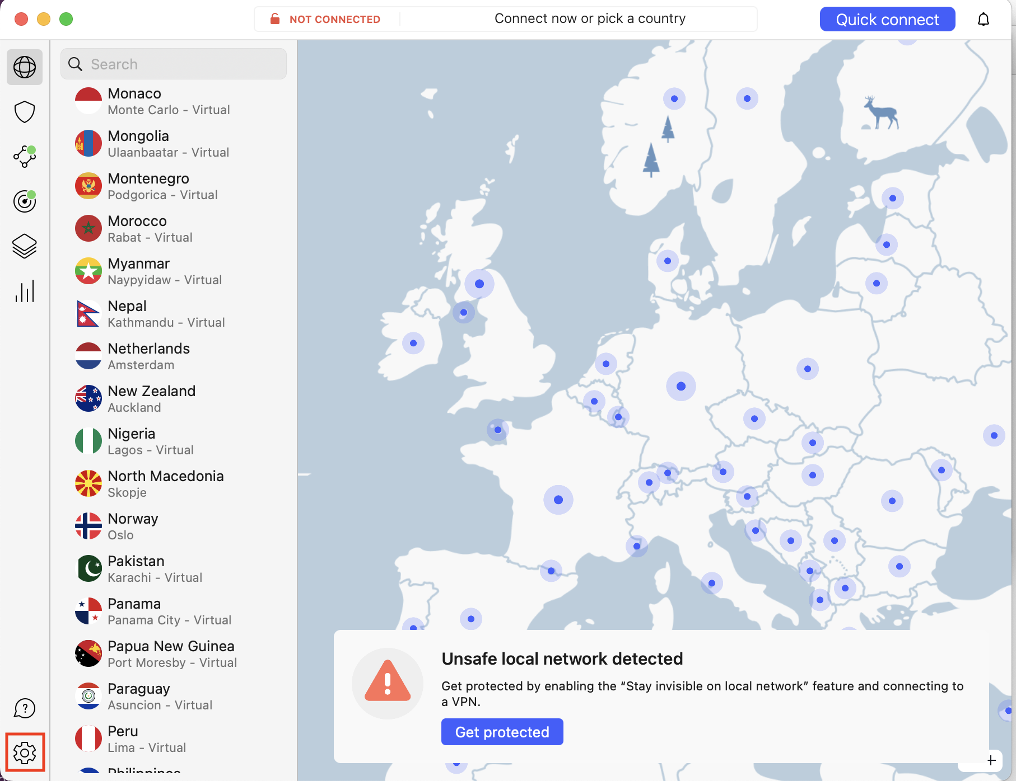The width and height of the screenshot is (1016, 781).
Task: Open Meshnet from the sidebar
Action: (x=24, y=157)
